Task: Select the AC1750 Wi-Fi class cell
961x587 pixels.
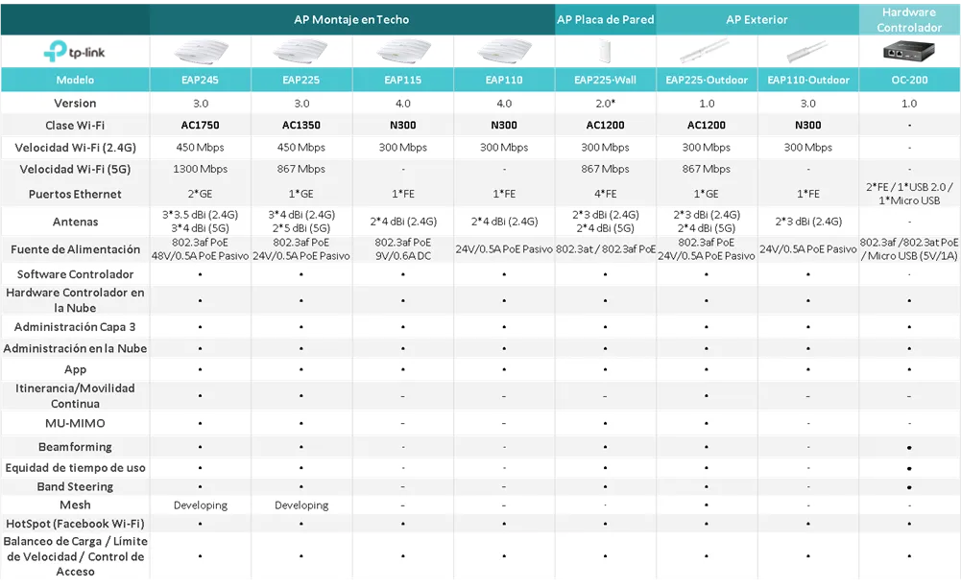Action: pos(200,126)
